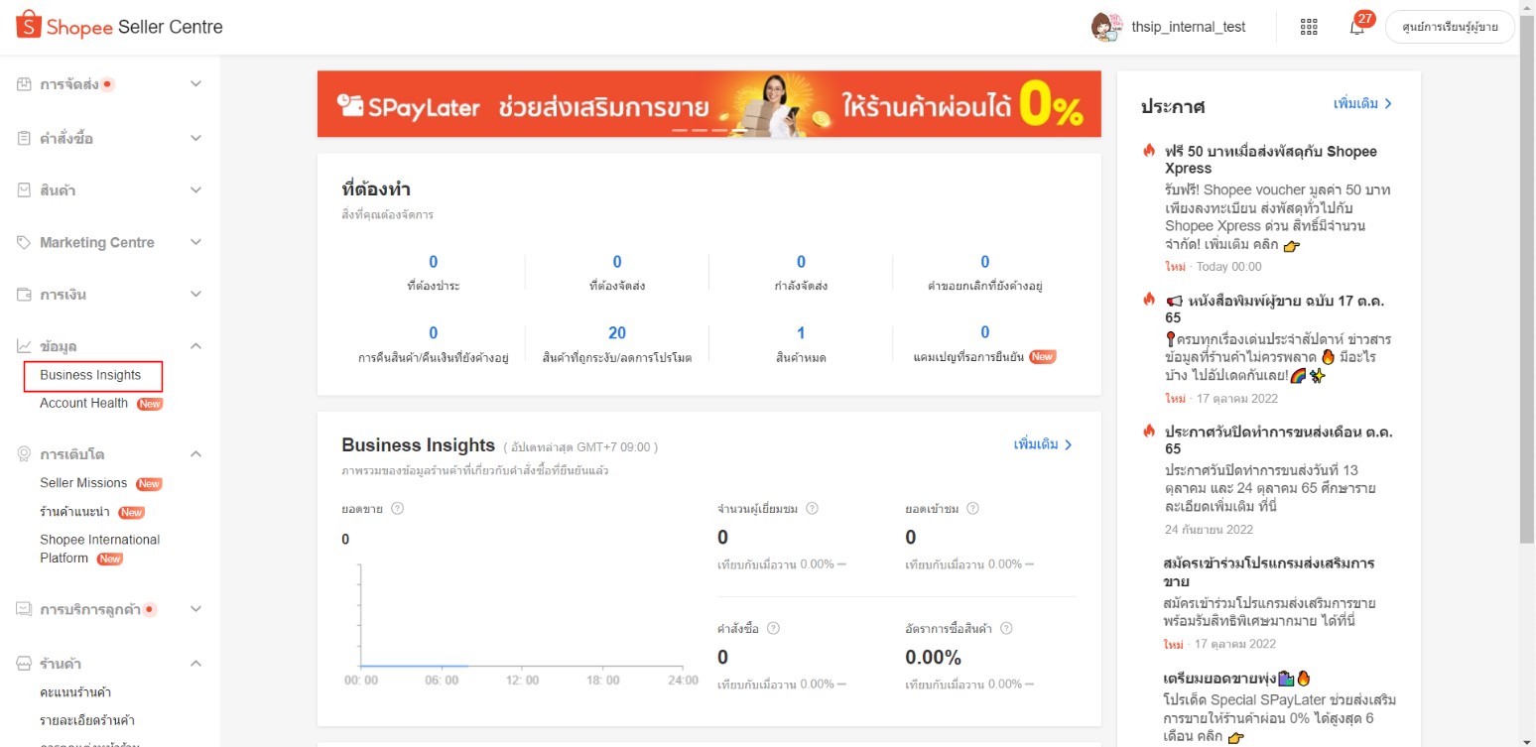
Task: Open เพิ่มเติม link beside ประกาศ
Action: (x=1363, y=103)
